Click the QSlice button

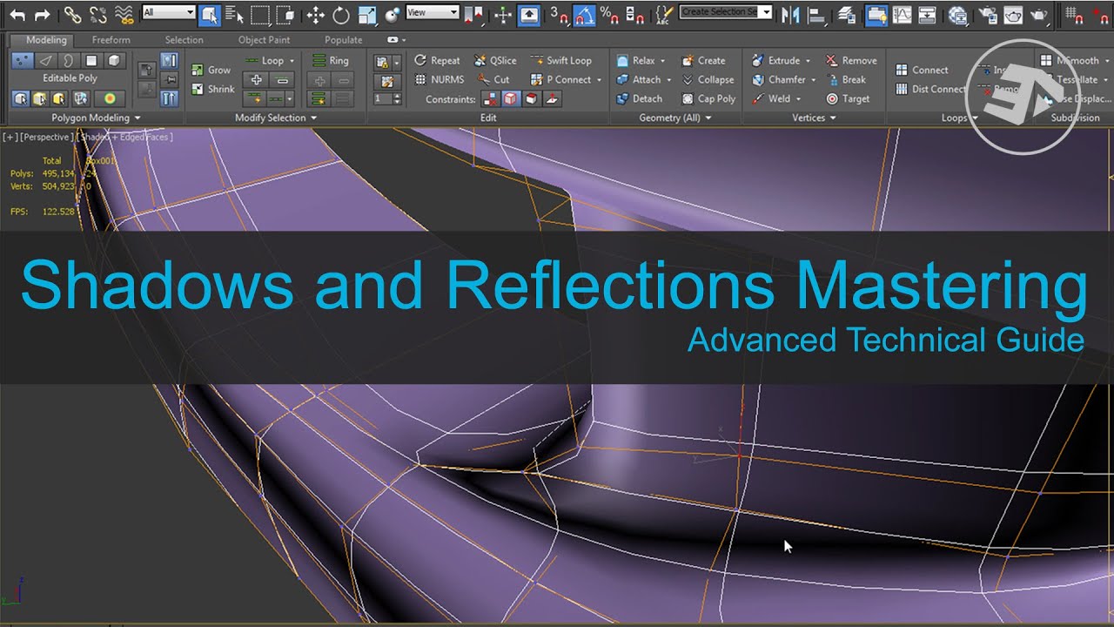(494, 61)
